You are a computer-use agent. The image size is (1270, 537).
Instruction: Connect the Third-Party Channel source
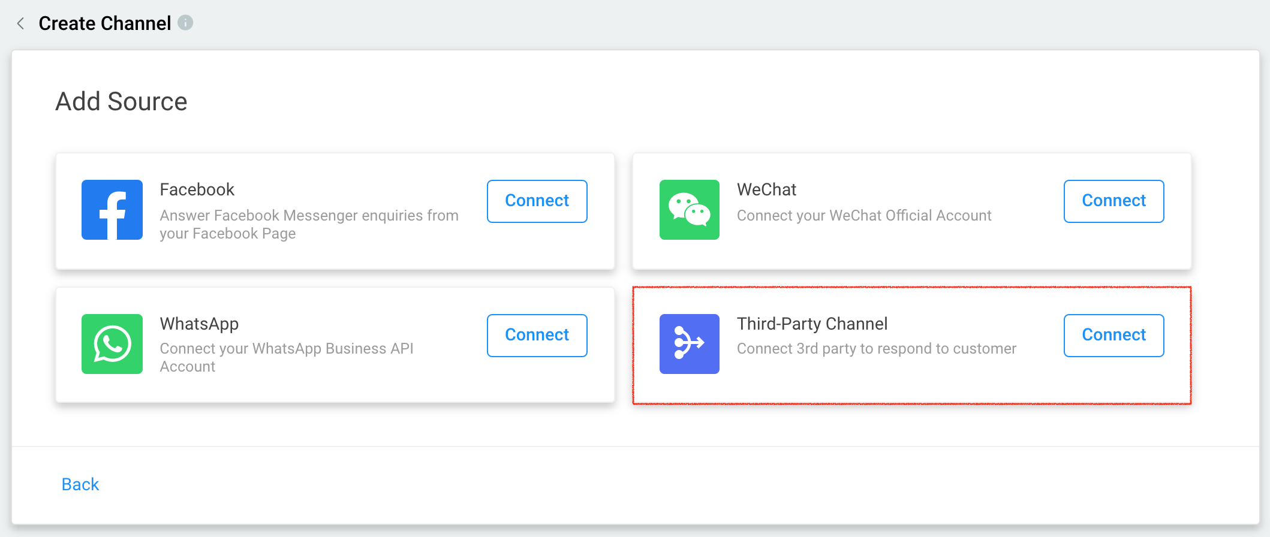(x=1113, y=335)
